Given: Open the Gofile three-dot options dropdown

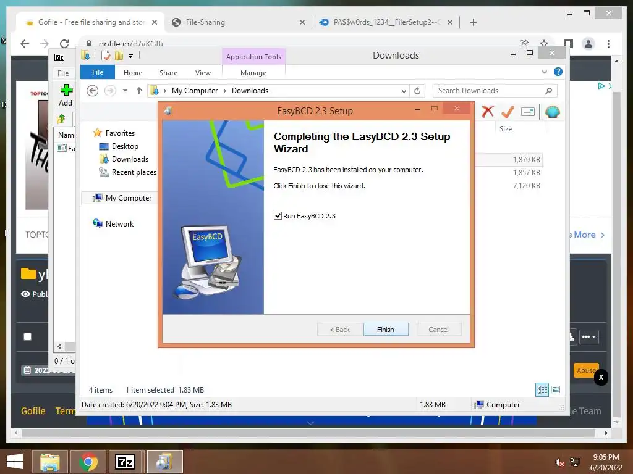Looking at the screenshot, I should point(589,336).
